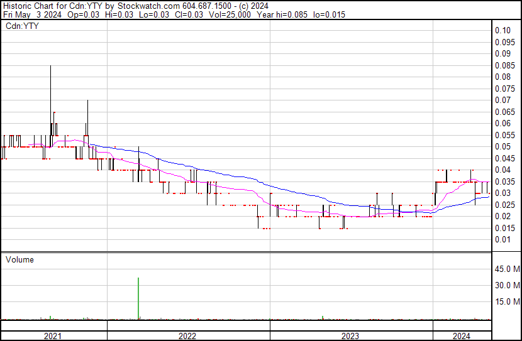Click the 30.0 M volume axis label
The width and height of the screenshot is (522, 341).
pyautogui.click(x=507, y=285)
